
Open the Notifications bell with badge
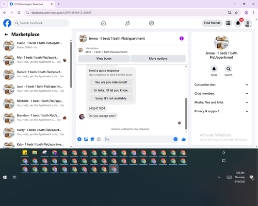[x=238, y=23]
